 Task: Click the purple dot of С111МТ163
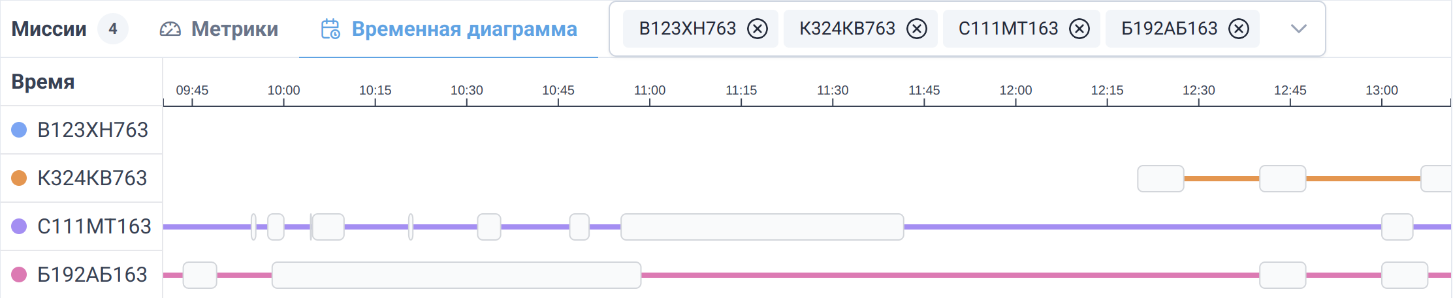tap(20, 226)
